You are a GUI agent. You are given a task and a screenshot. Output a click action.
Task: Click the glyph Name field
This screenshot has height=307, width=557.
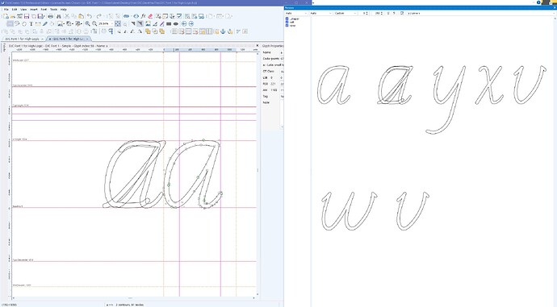282,52
